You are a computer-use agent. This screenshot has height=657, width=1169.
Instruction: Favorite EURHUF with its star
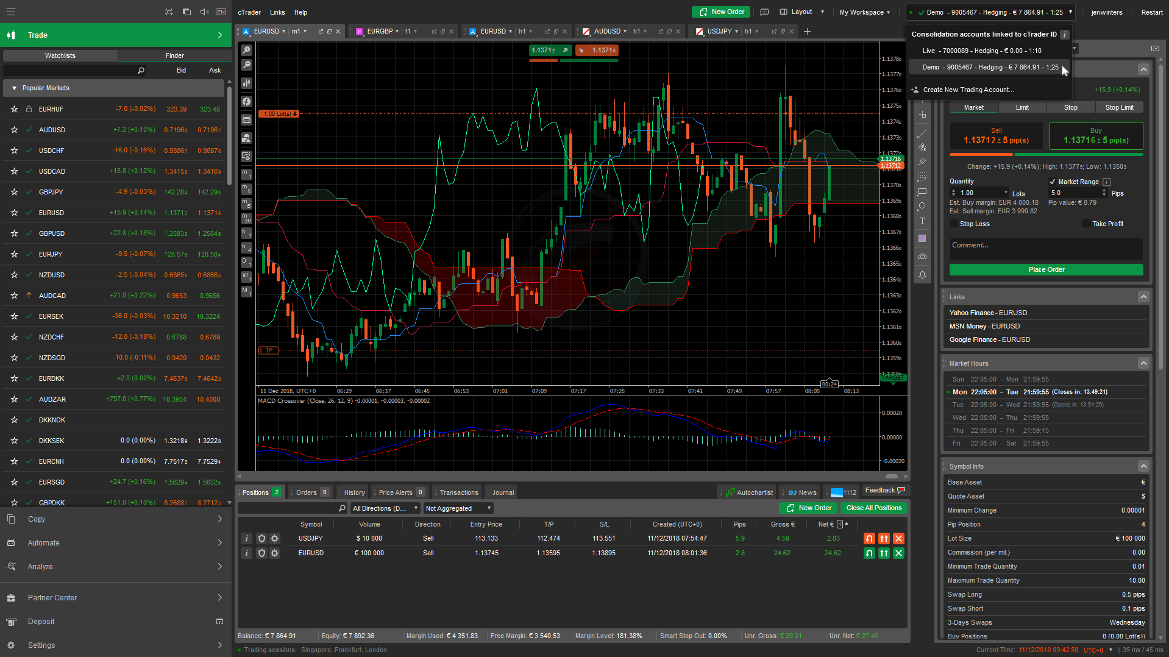(x=14, y=109)
